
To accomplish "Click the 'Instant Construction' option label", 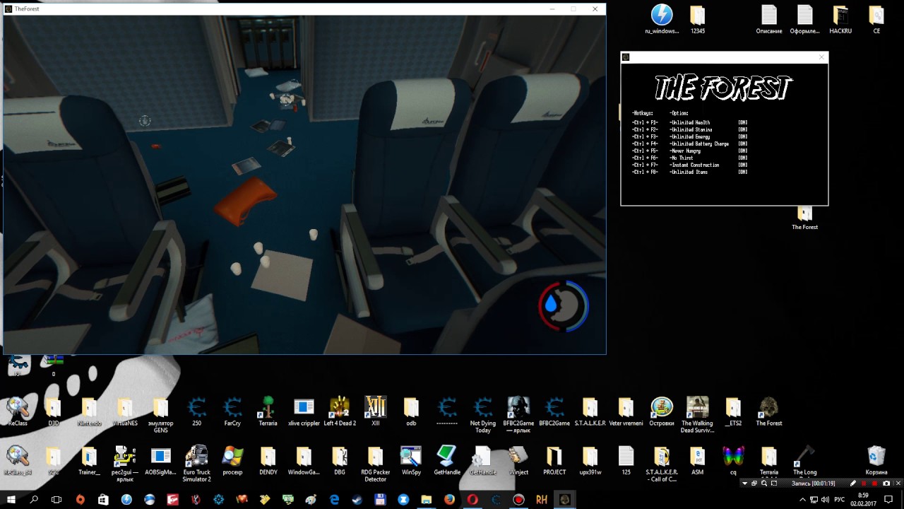I will (x=695, y=165).
